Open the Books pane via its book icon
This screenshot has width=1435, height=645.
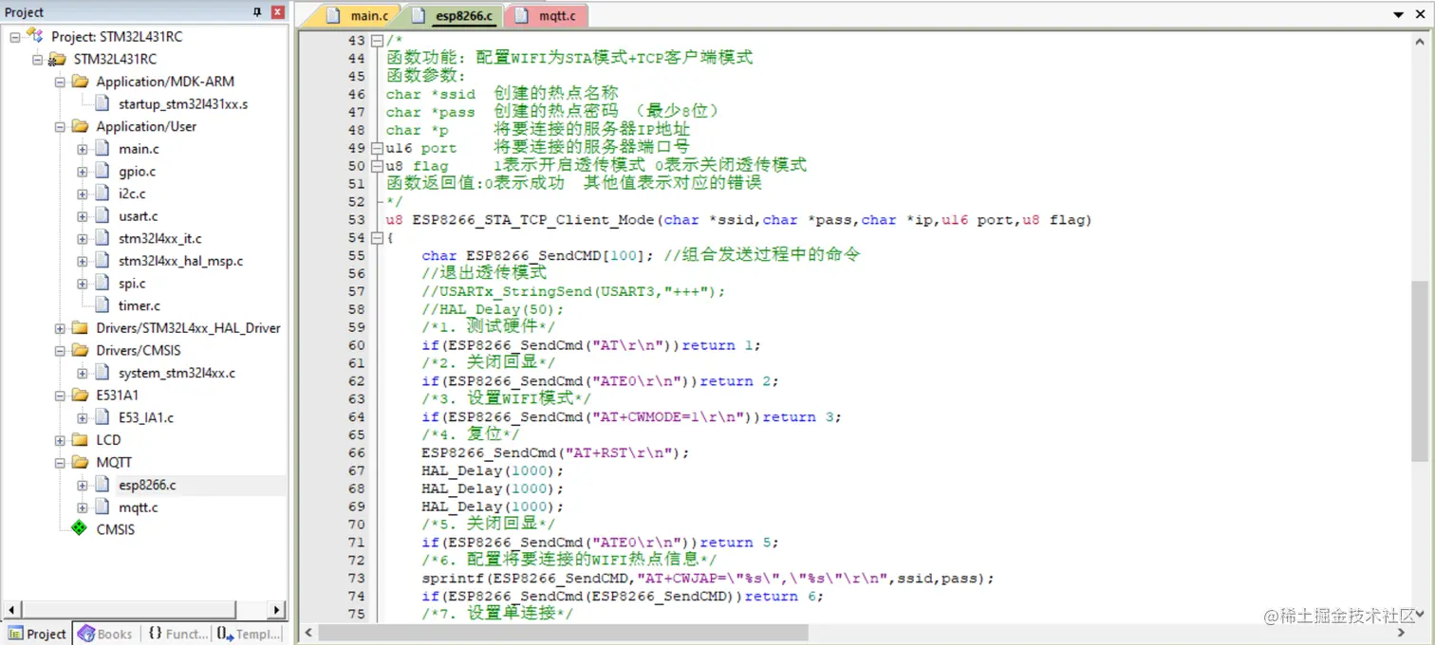pyautogui.click(x=85, y=633)
